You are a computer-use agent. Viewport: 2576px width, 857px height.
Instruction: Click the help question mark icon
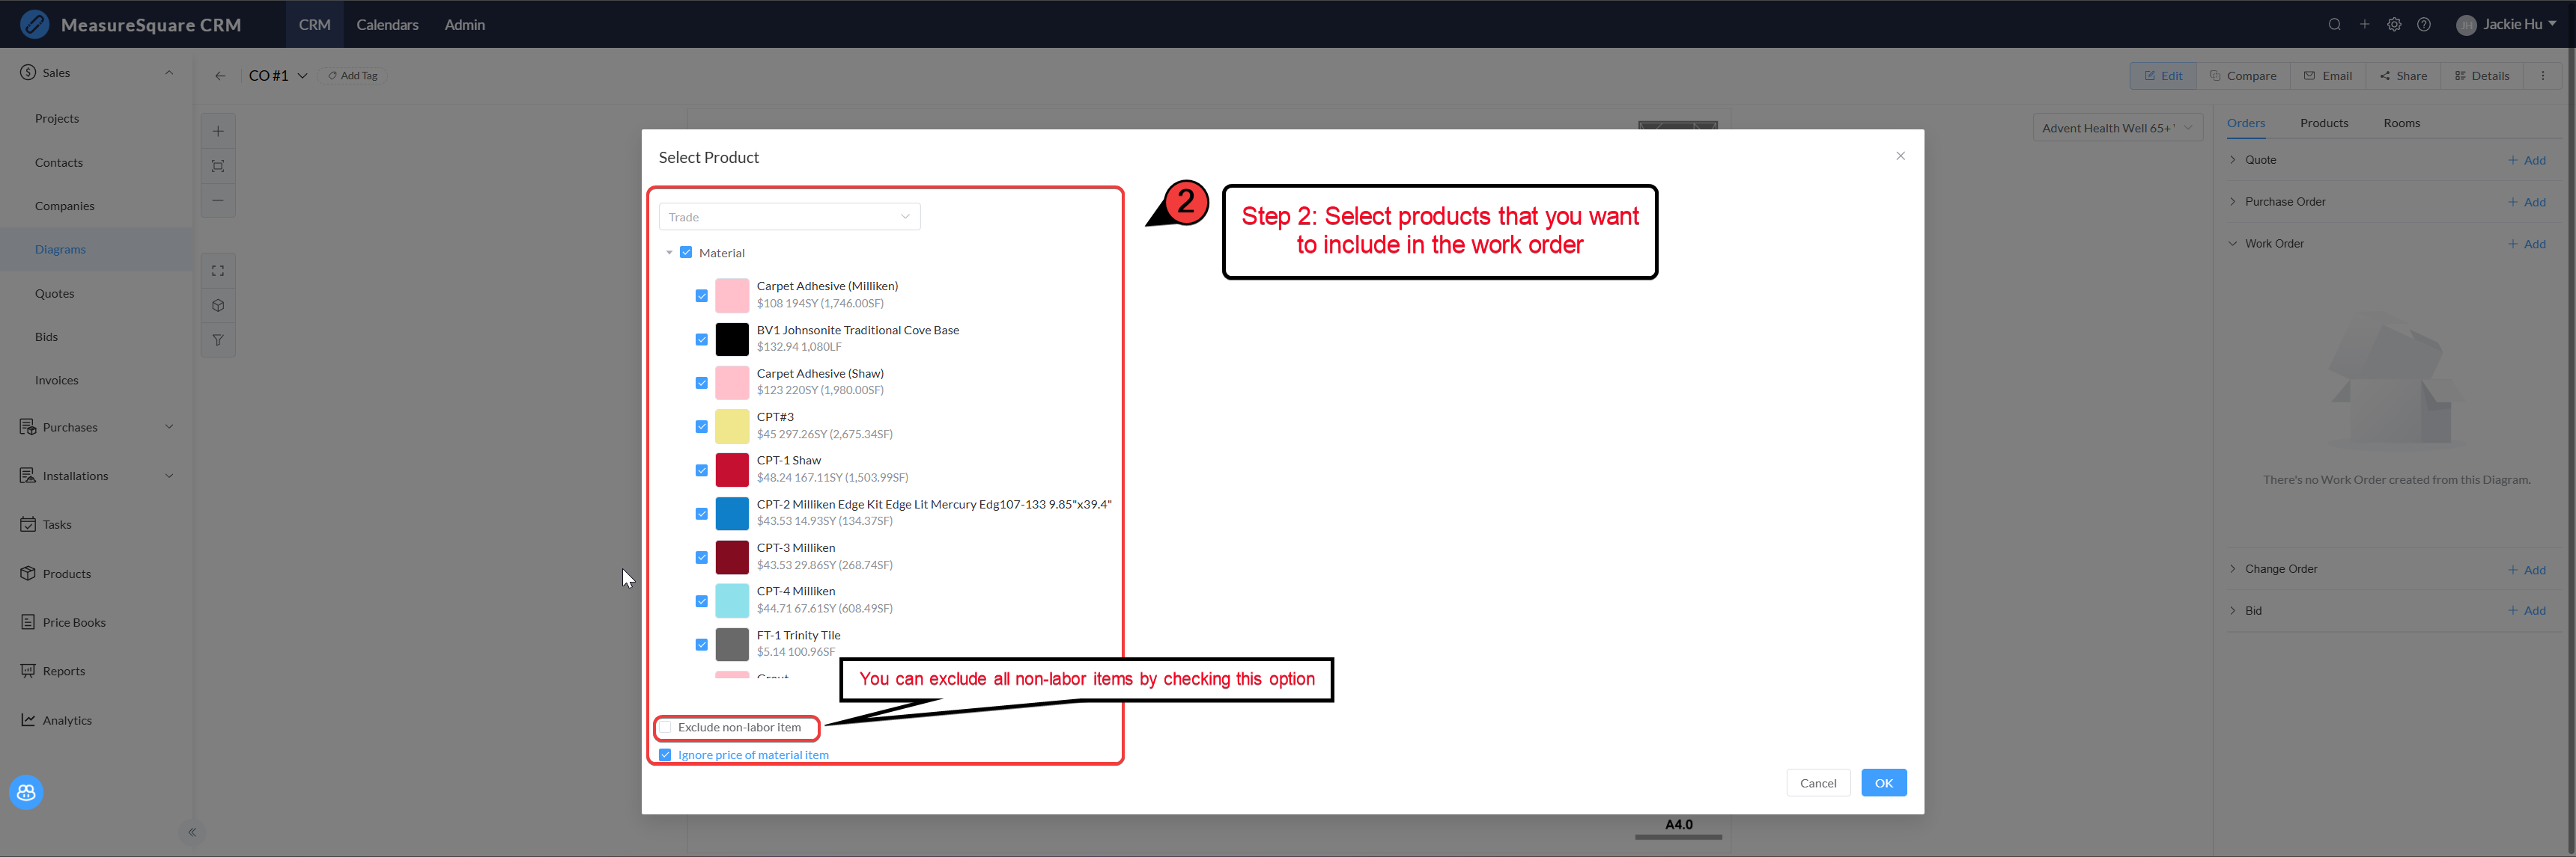click(2424, 25)
